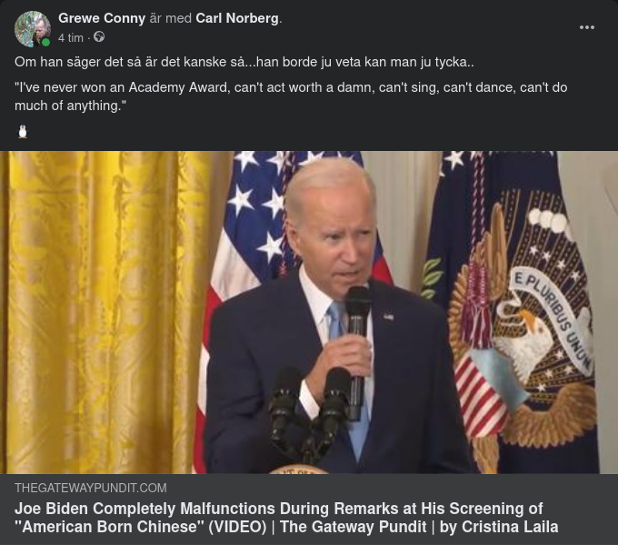Open the tagged Carl Norberg profile
The image size is (618, 545).
pyautogui.click(x=237, y=18)
